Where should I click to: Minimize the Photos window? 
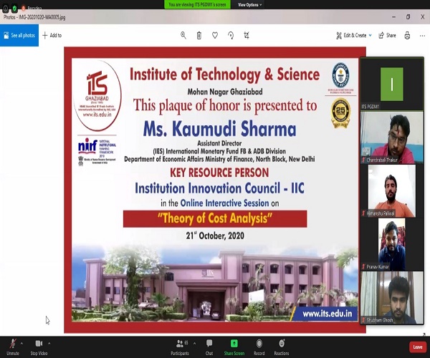click(x=393, y=17)
